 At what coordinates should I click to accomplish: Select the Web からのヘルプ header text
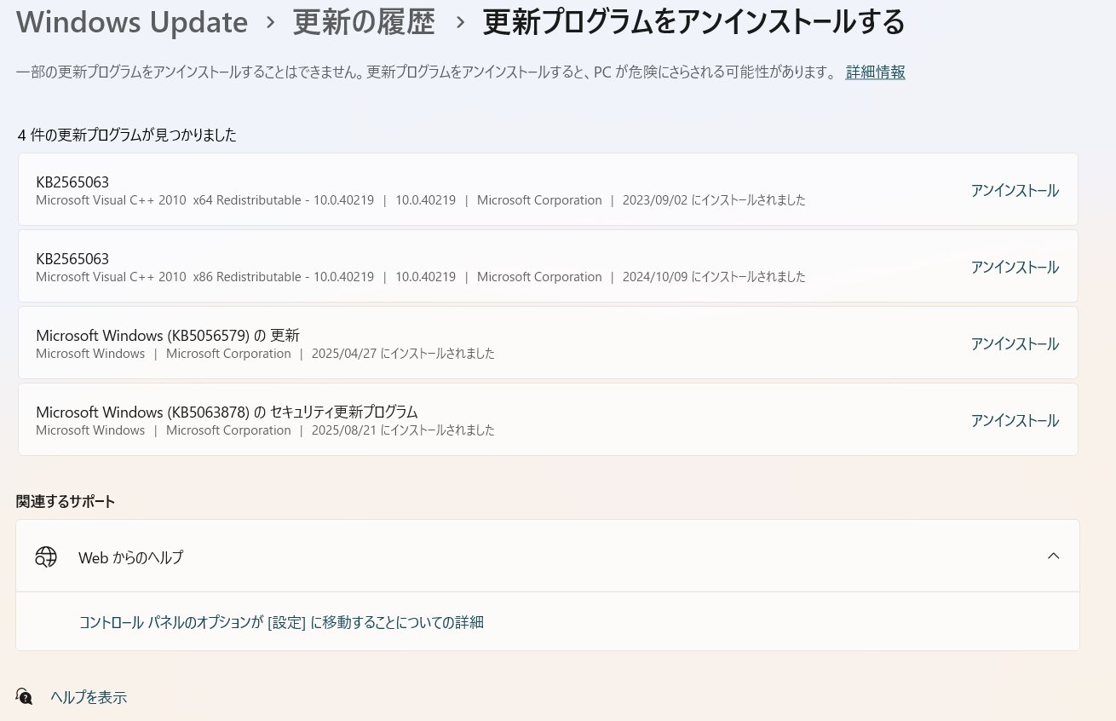coord(130,557)
